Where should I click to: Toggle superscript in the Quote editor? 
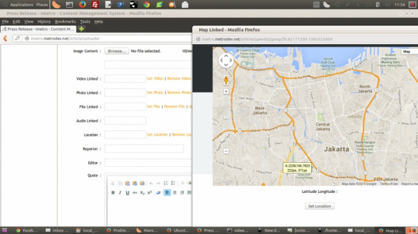click(x=149, y=192)
